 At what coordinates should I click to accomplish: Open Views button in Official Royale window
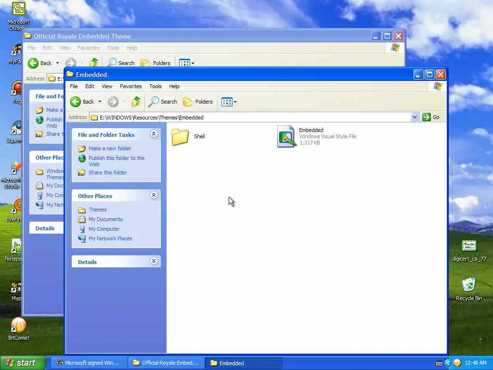[184, 63]
